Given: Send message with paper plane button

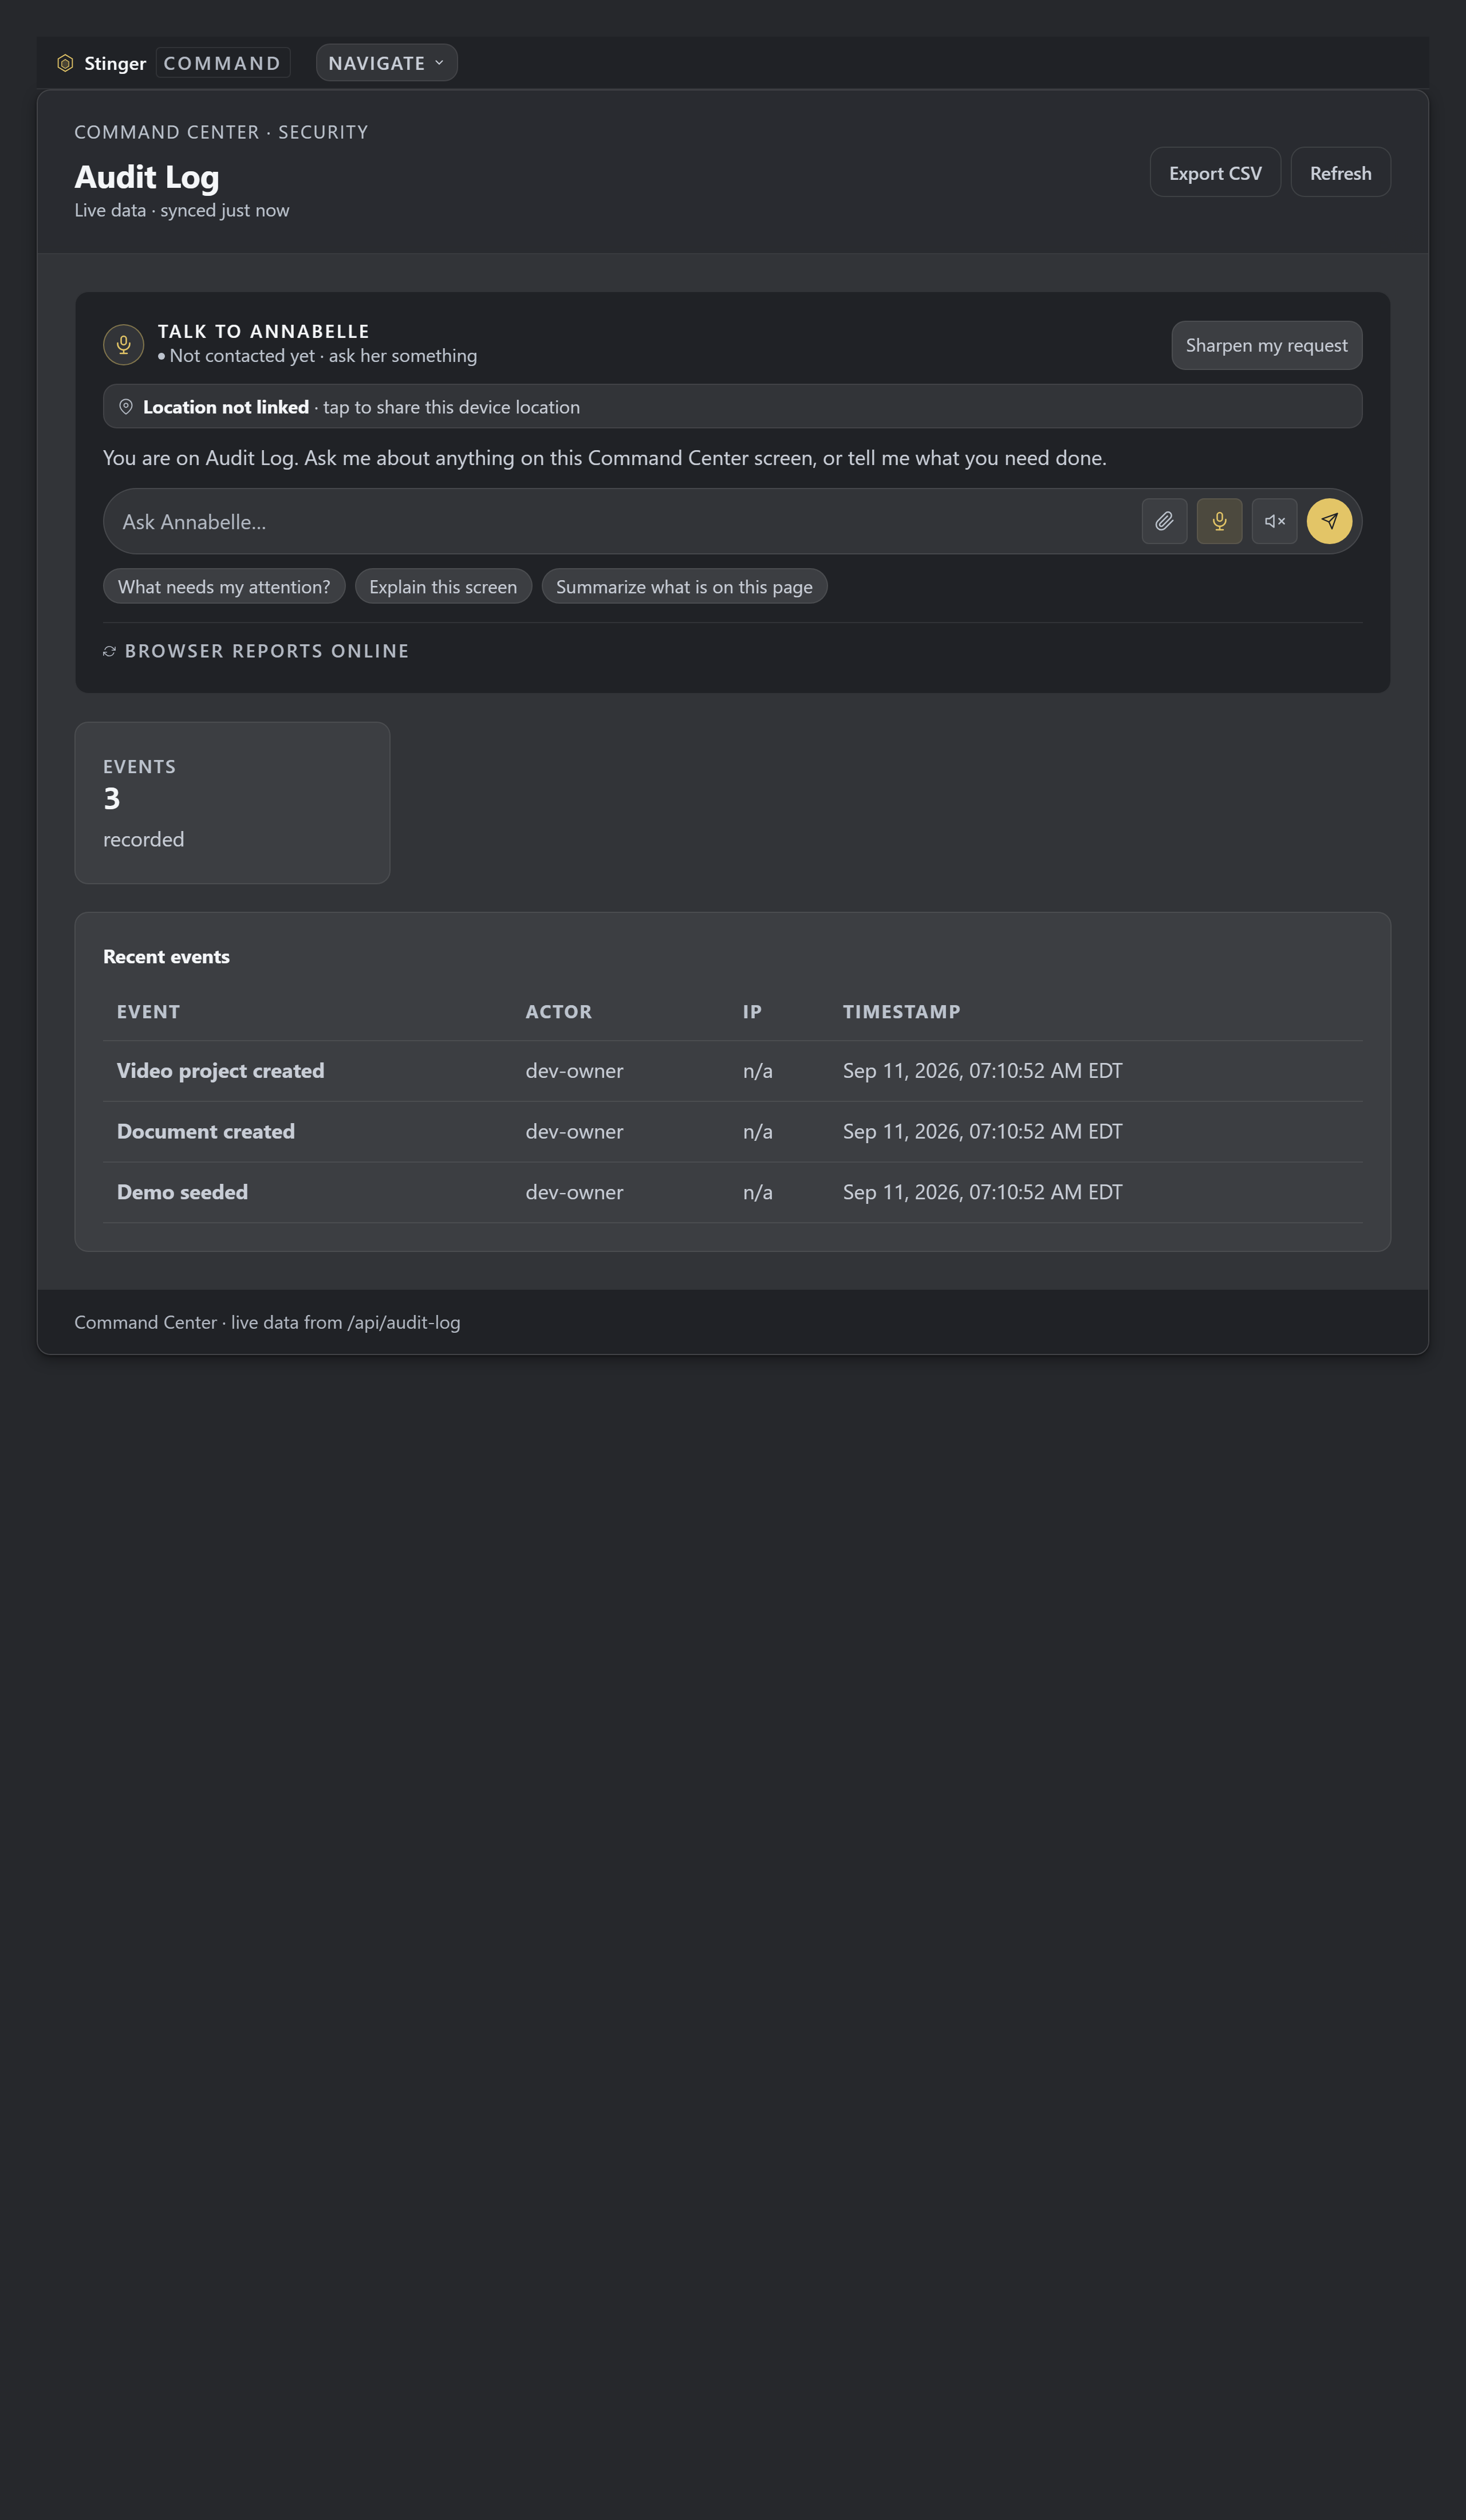Looking at the screenshot, I should (x=1329, y=521).
